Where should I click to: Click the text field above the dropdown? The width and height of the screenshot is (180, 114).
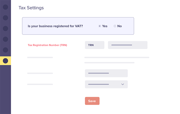106,73
